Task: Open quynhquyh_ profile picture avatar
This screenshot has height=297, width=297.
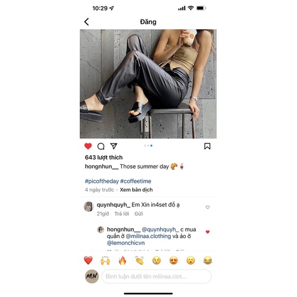Action: tap(89, 207)
